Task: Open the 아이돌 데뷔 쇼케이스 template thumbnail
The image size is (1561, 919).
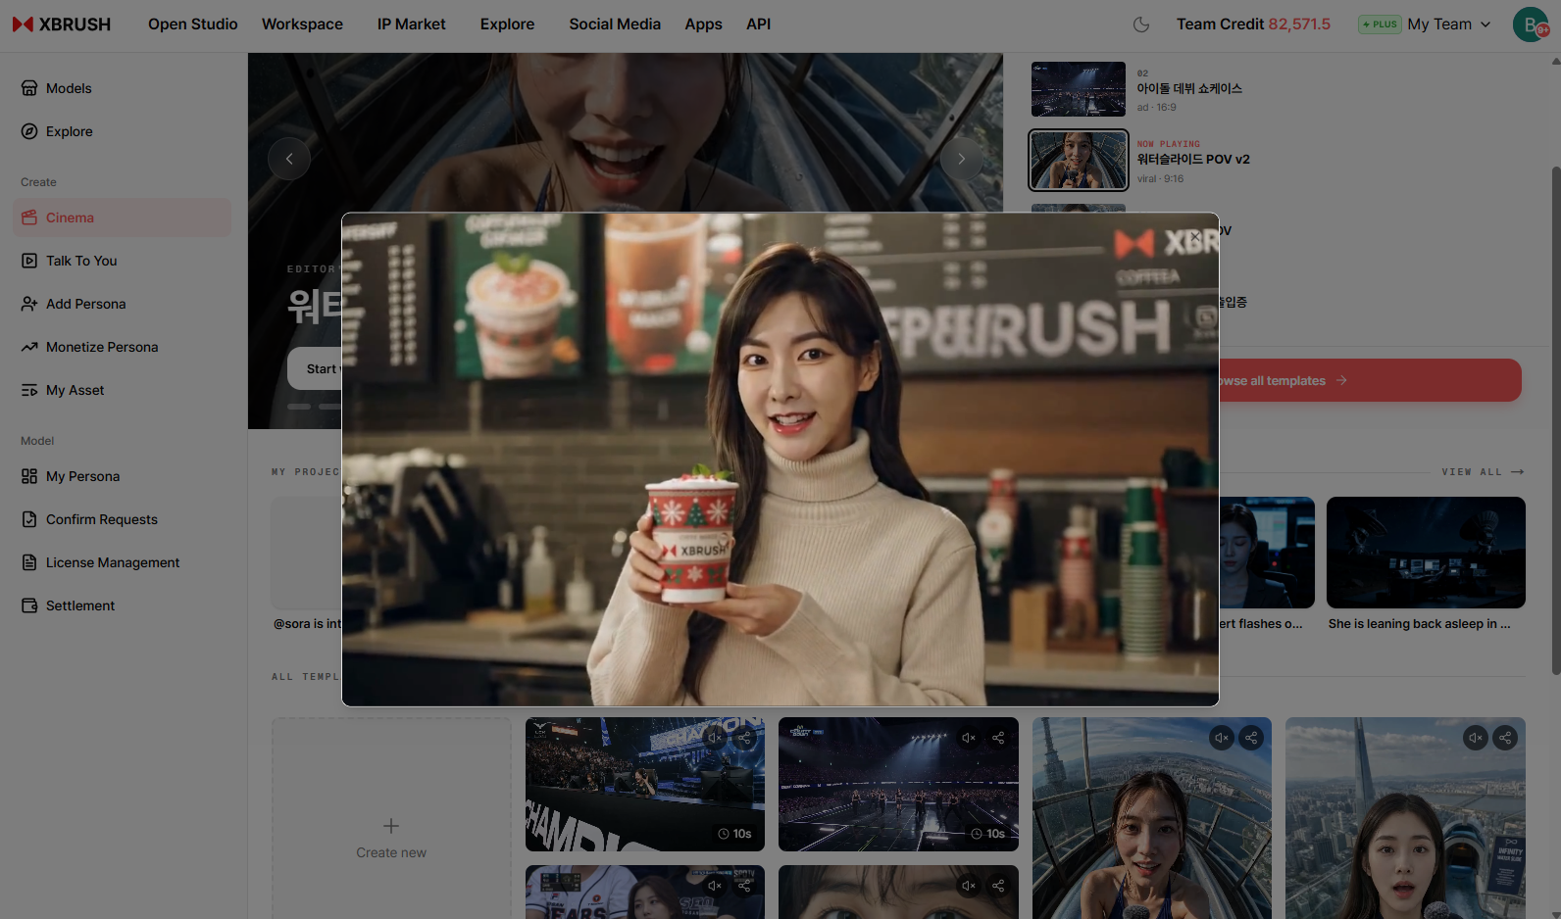Action: pyautogui.click(x=1079, y=89)
